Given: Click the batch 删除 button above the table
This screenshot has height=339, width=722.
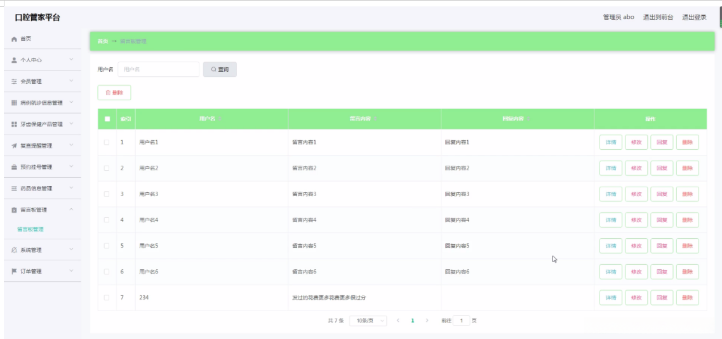Looking at the screenshot, I should (x=114, y=93).
